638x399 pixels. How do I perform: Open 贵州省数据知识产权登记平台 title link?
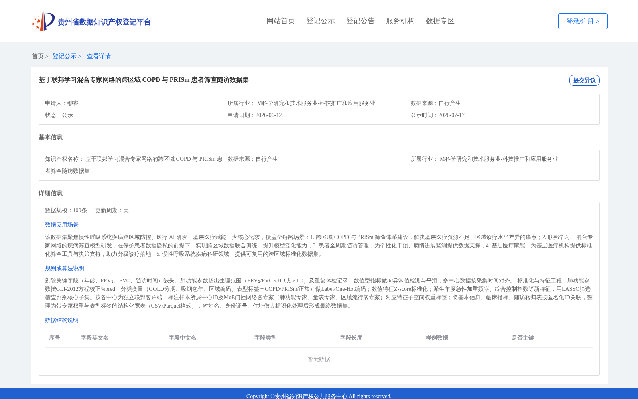click(104, 22)
